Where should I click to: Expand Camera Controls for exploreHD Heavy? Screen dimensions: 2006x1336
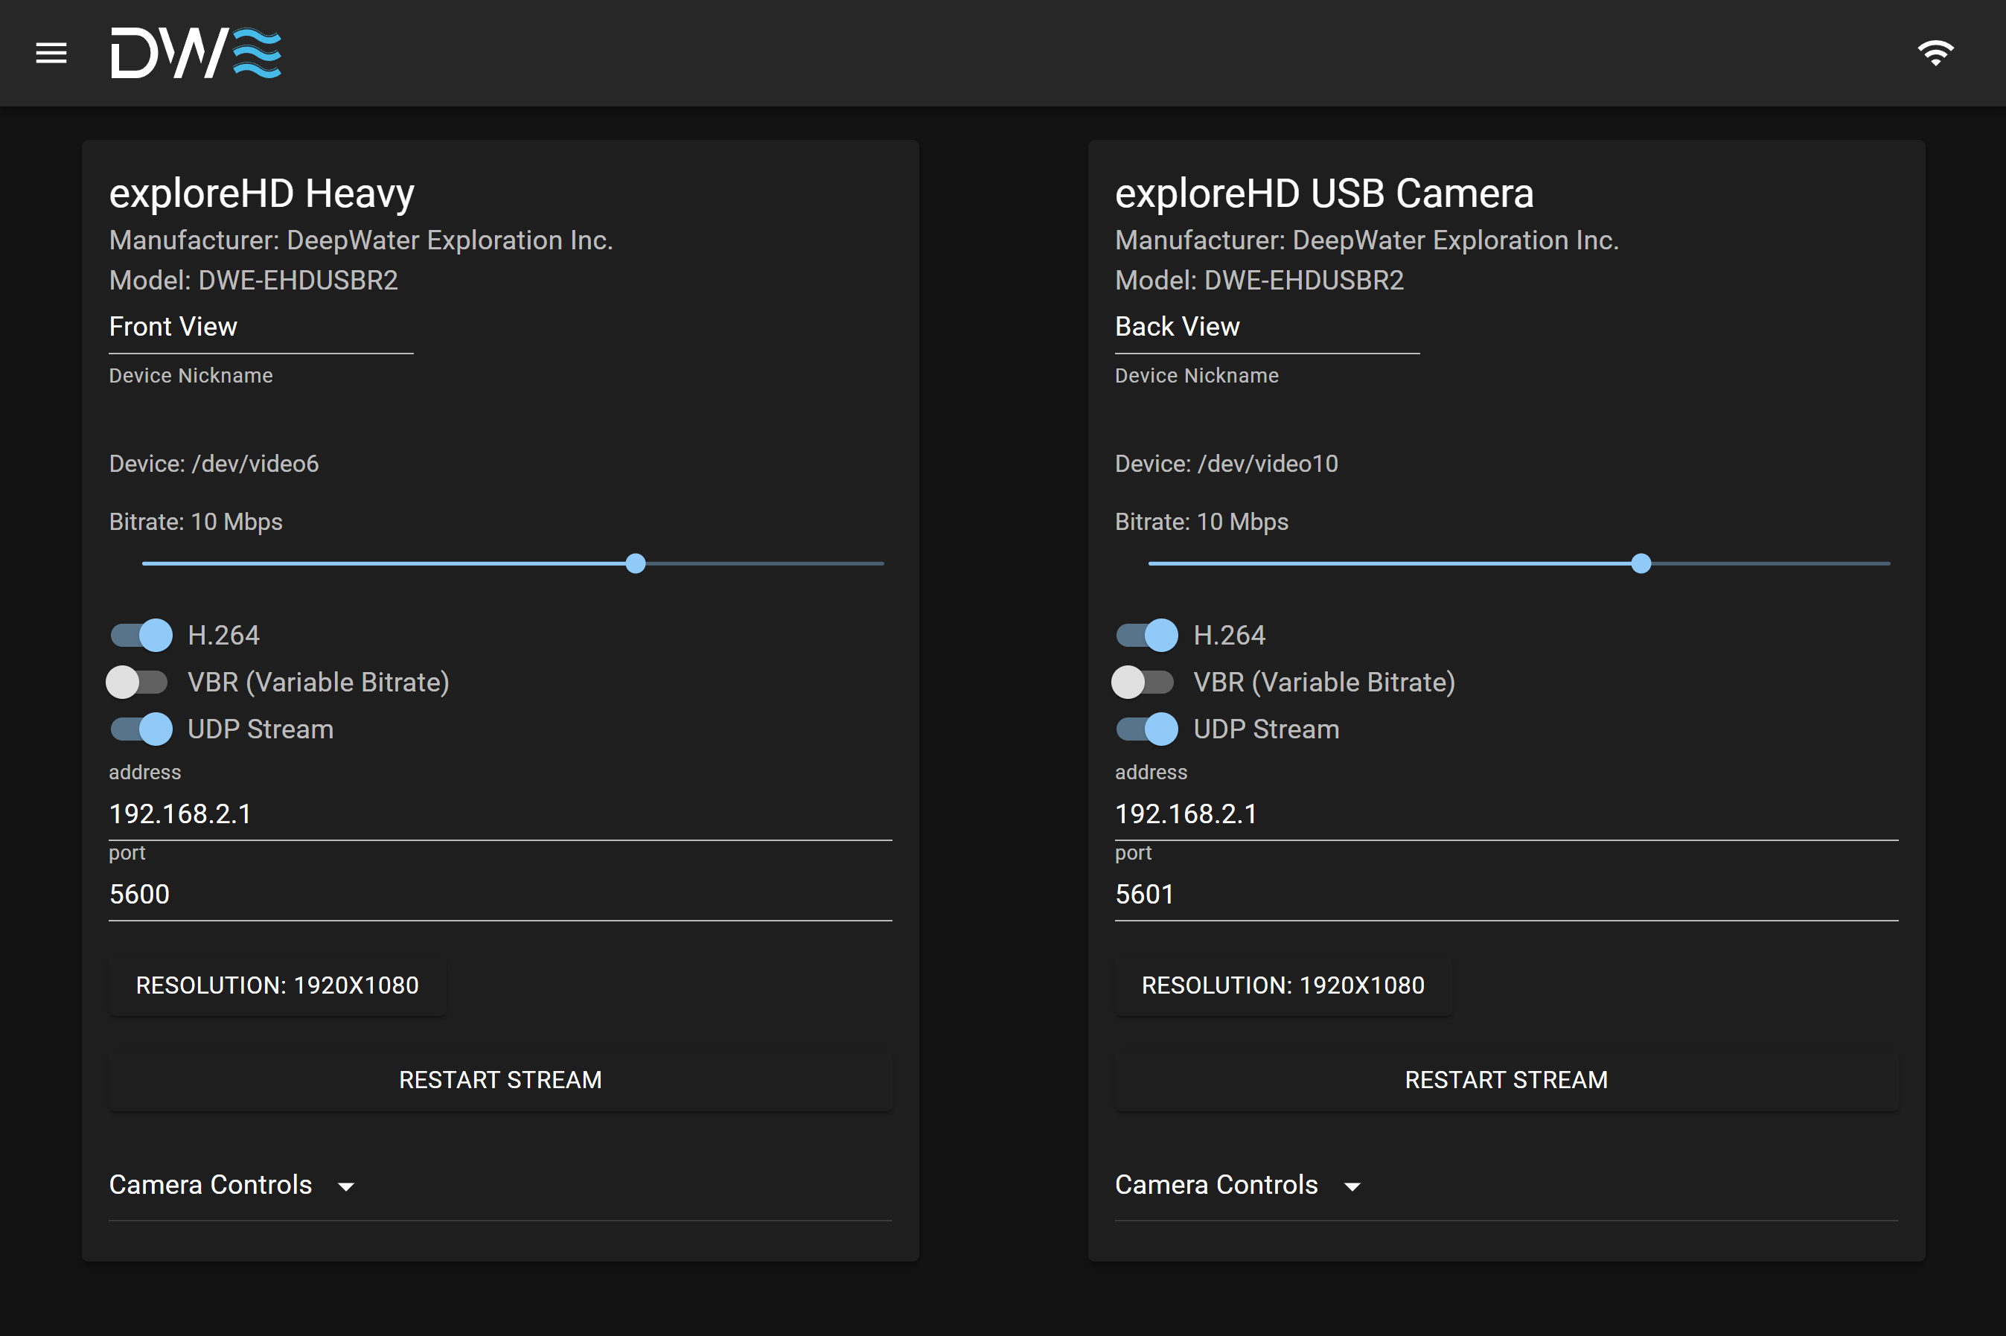tap(500, 1184)
